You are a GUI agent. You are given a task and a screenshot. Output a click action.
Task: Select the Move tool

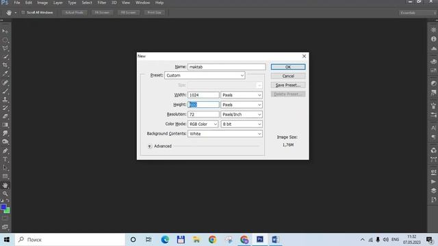5,31
